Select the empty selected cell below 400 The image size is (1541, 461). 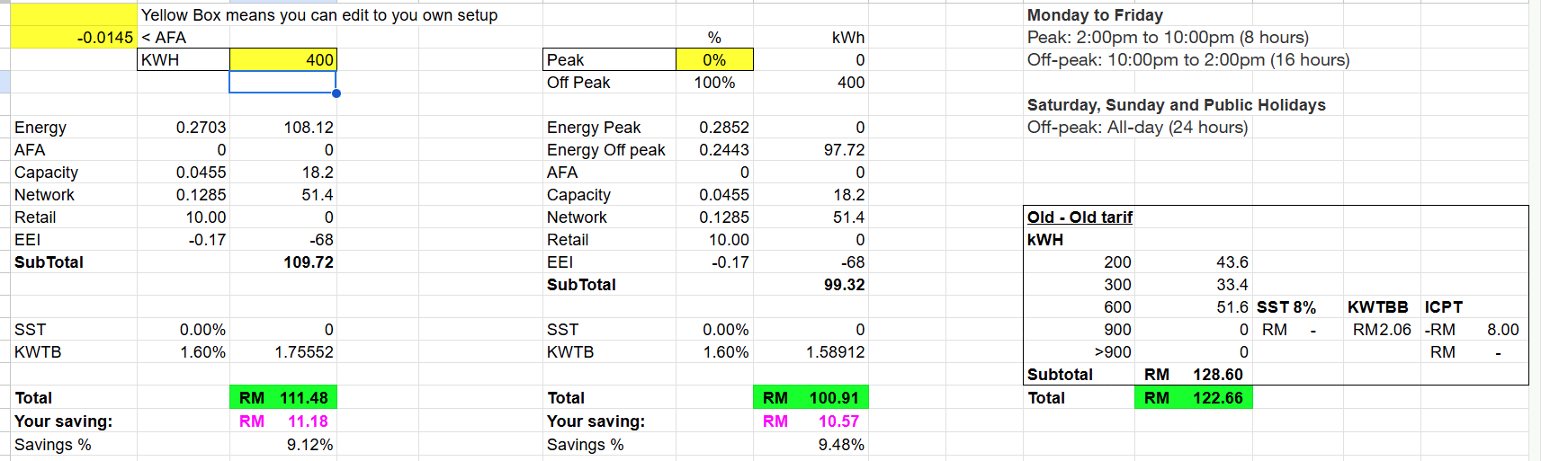tap(282, 83)
